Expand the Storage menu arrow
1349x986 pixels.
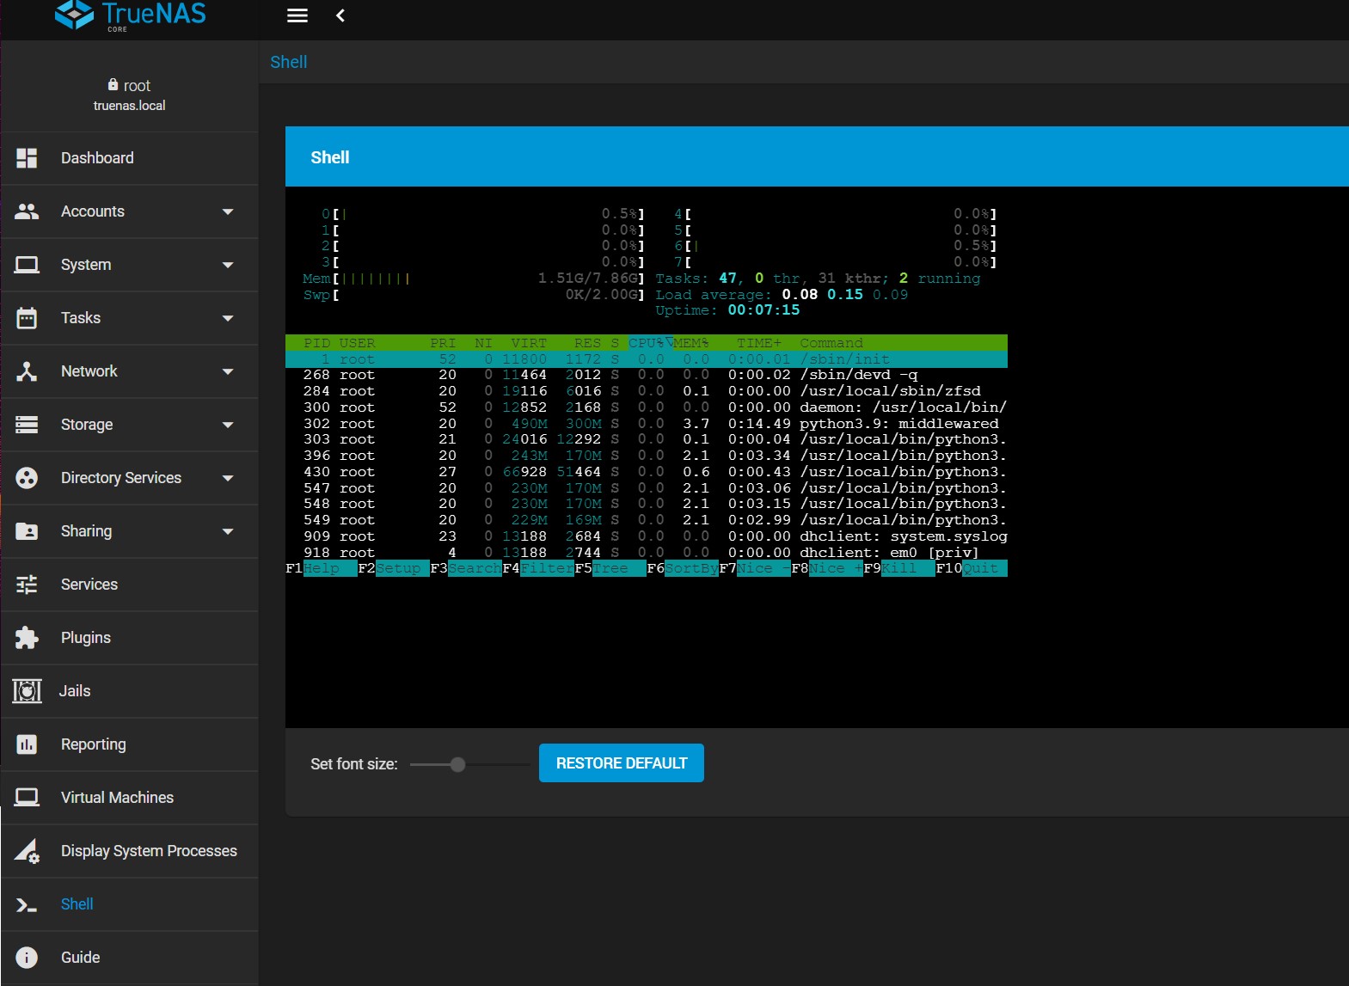228,425
